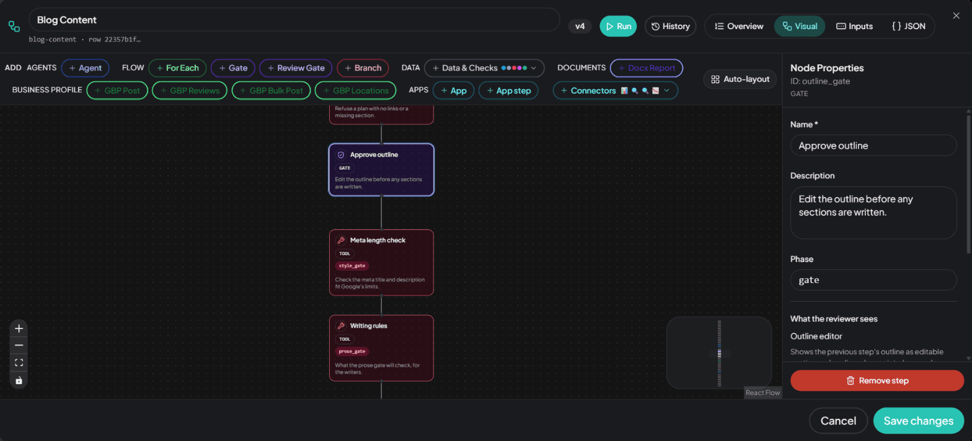Click the What the reviewer sees heading

pos(834,319)
